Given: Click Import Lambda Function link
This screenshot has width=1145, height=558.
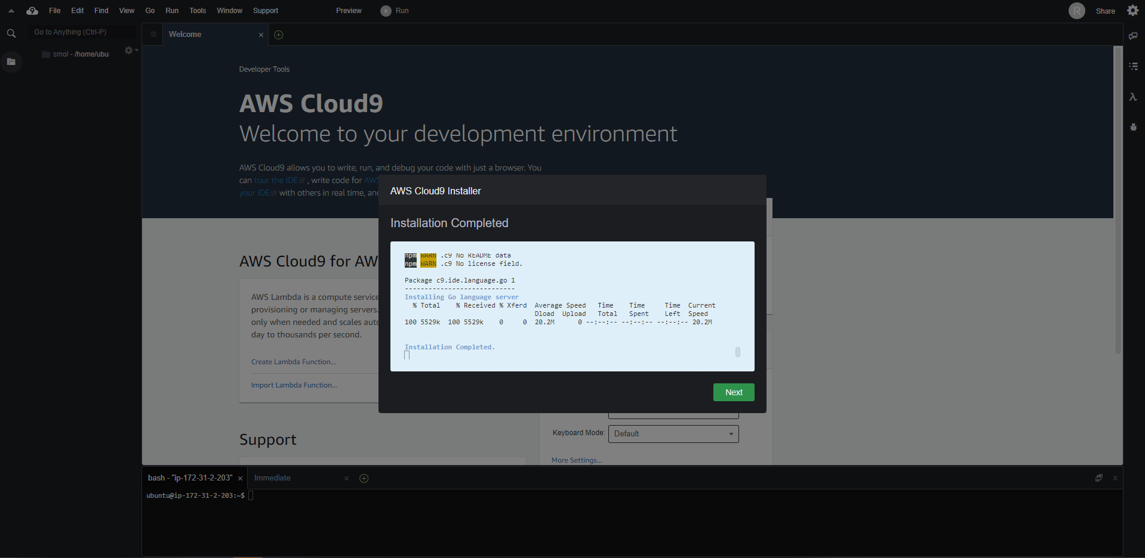Looking at the screenshot, I should pos(294,385).
